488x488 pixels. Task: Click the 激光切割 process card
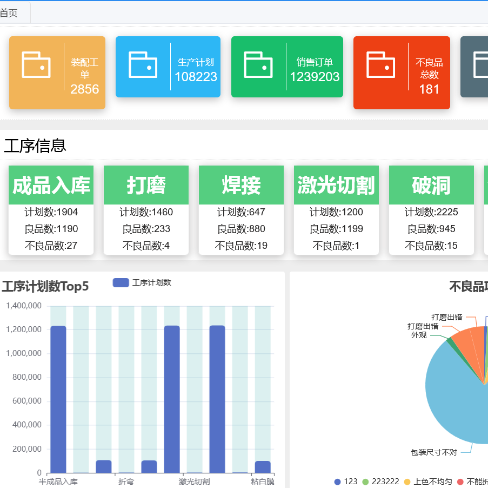pyautogui.click(x=336, y=184)
